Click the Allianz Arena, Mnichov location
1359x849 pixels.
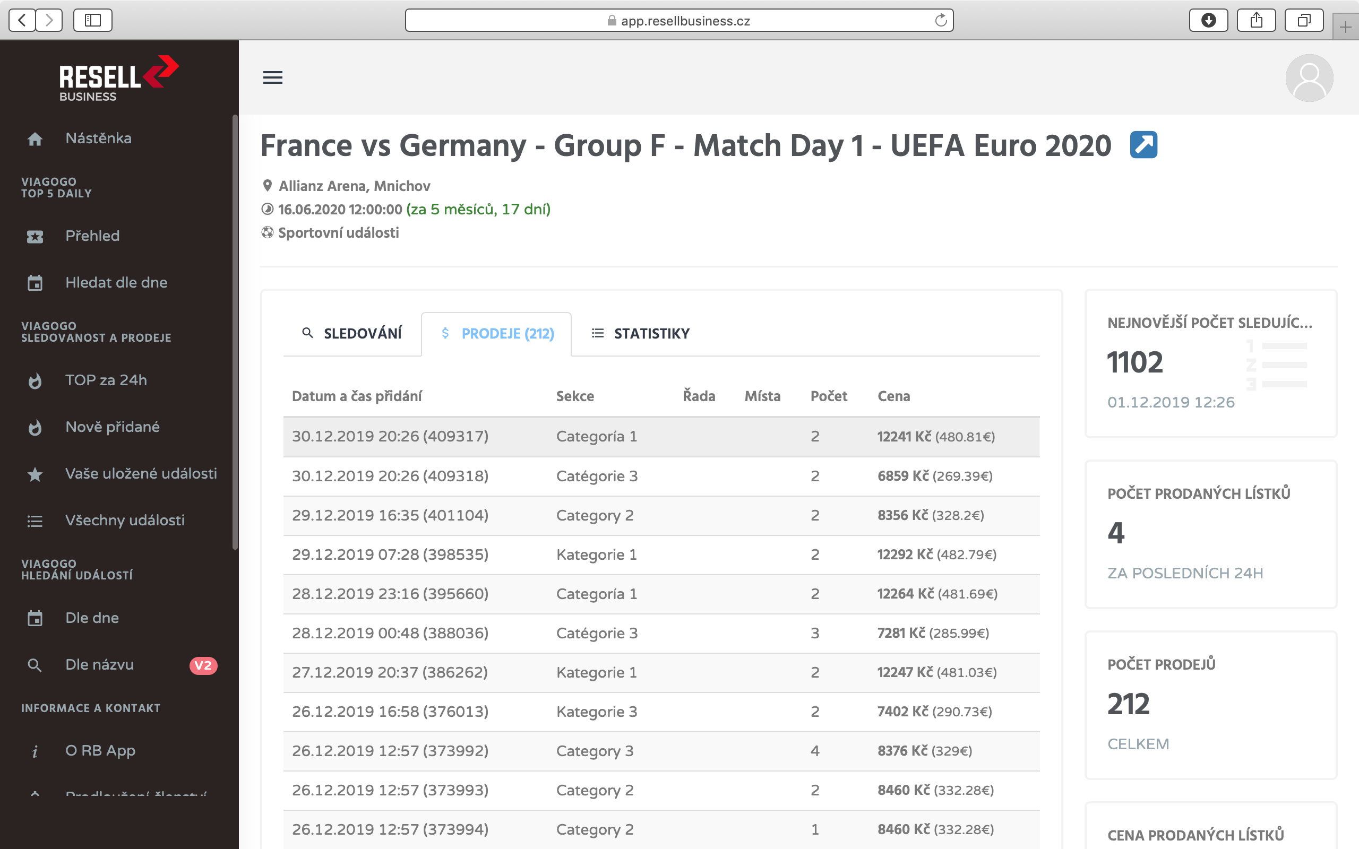[x=355, y=186]
